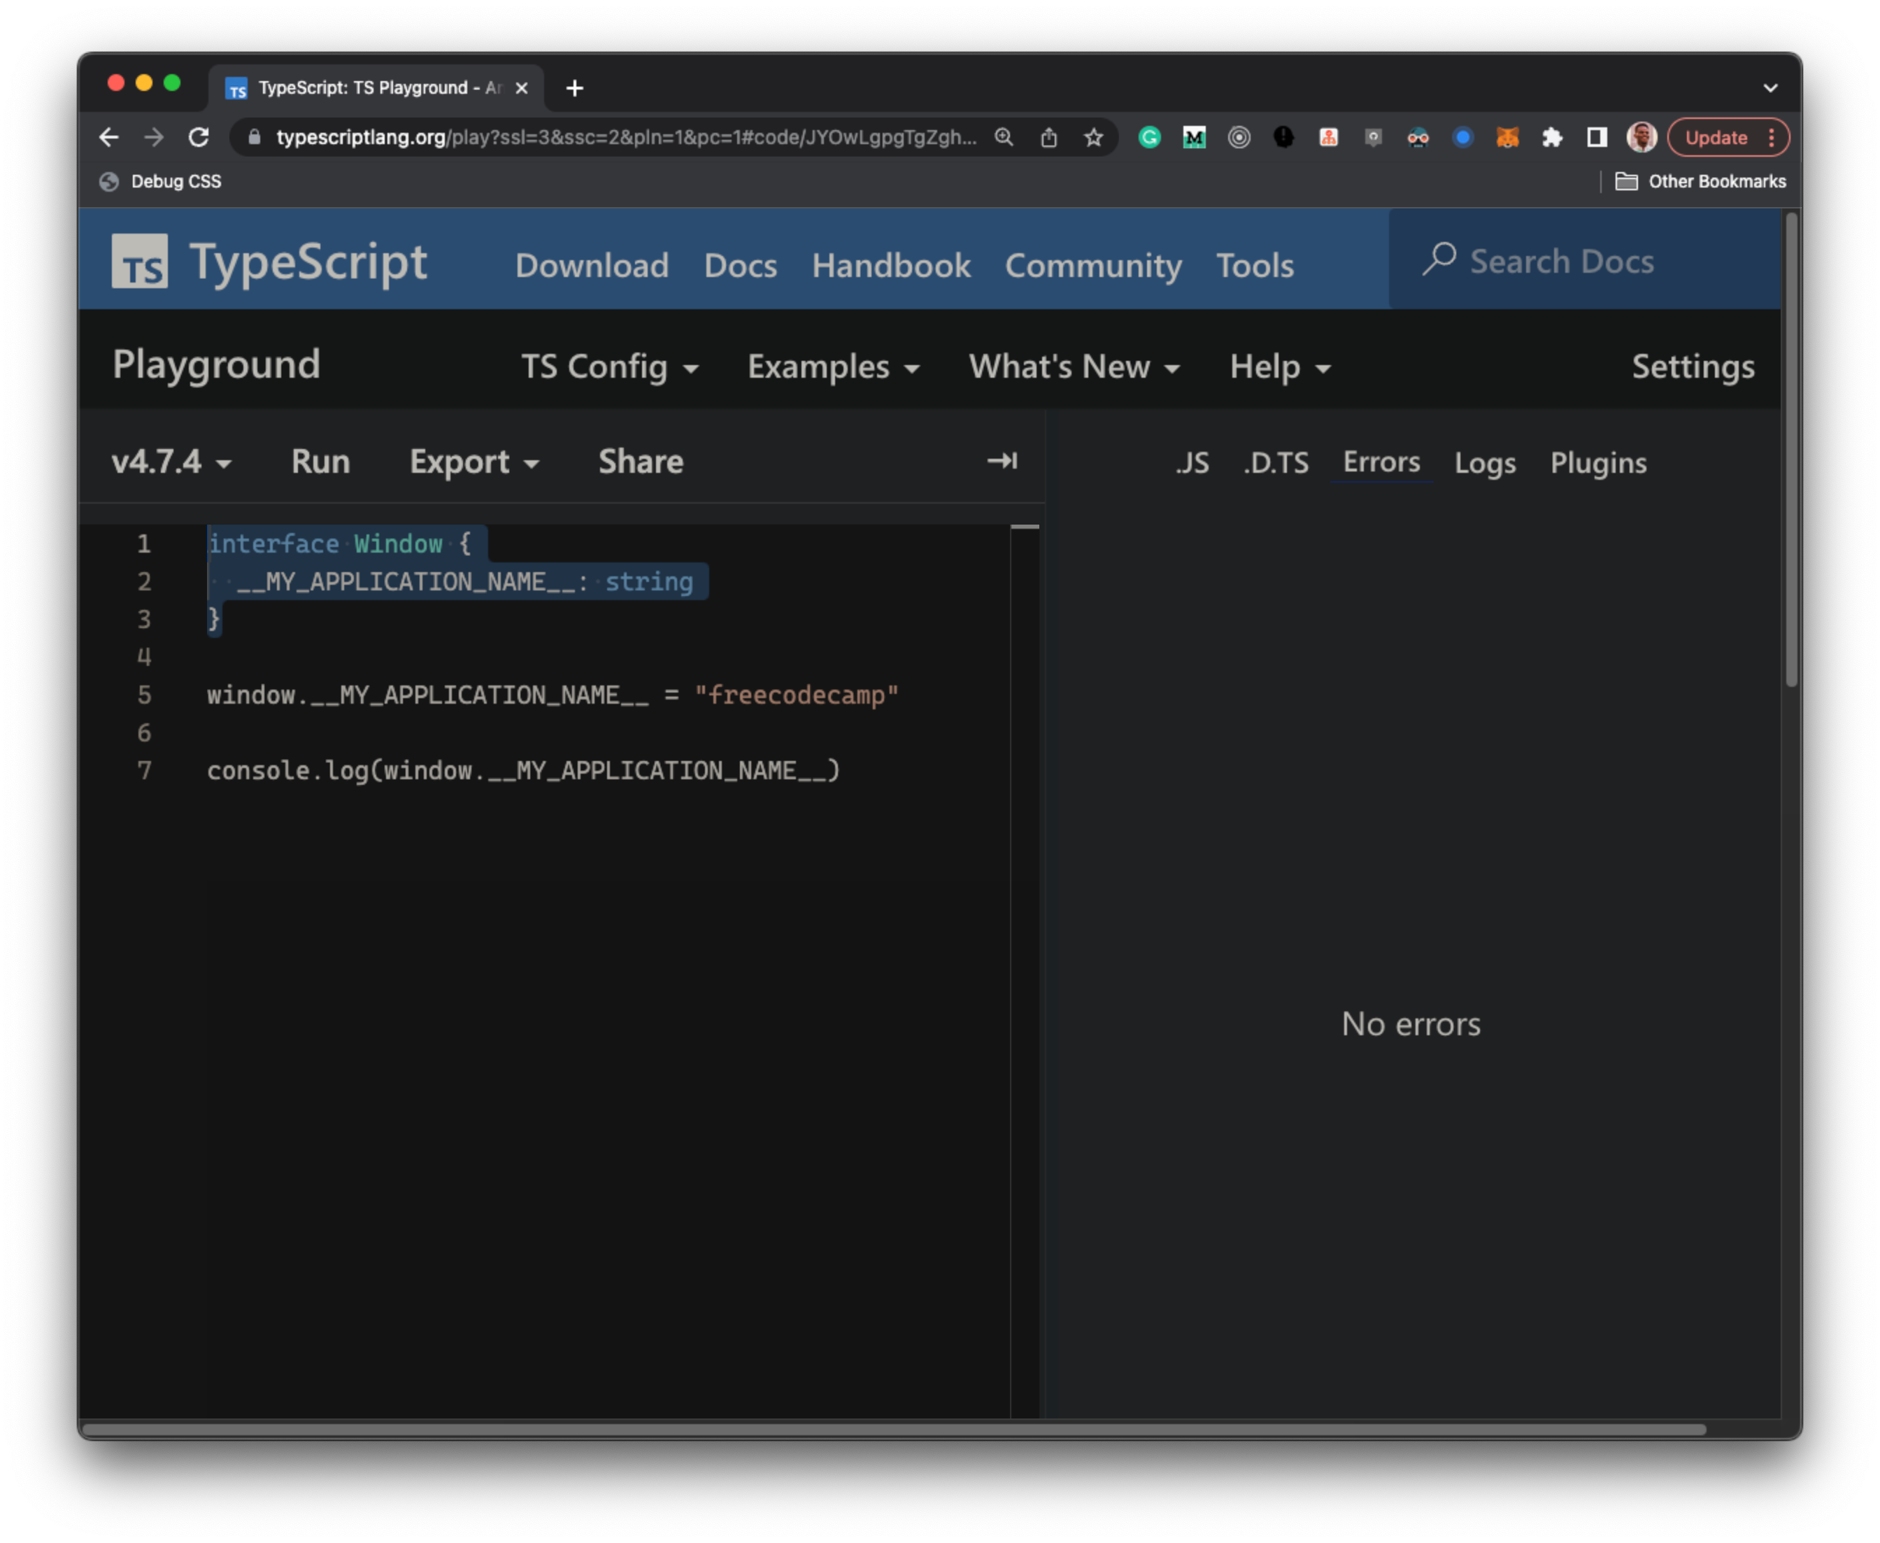Open the Examples dropdown menu
Image resolution: width=1880 pixels, height=1543 pixels.
point(833,367)
